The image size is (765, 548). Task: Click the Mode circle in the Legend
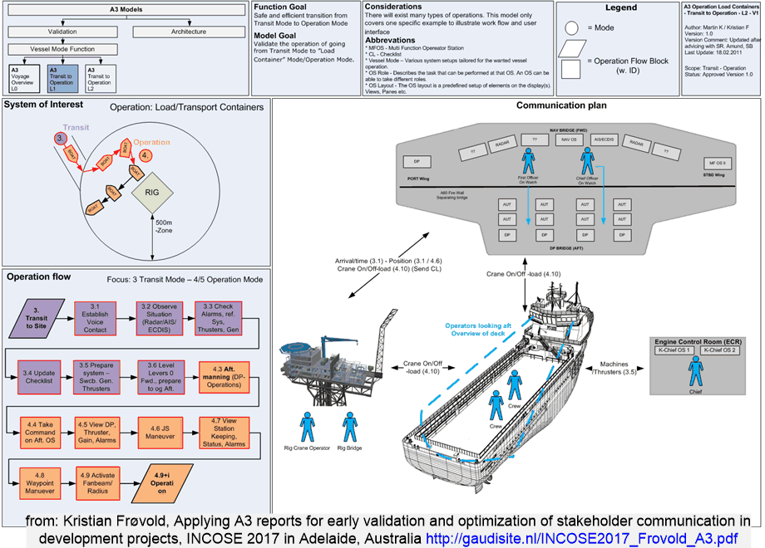pos(571,27)
